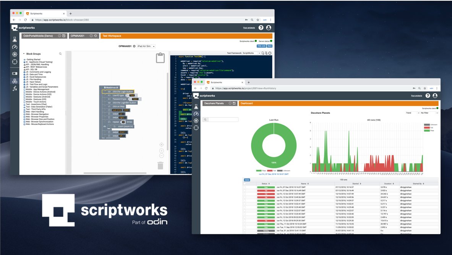Tick the checkbox for run 07 Dec 2018 10:16:49
The image size is (452, 255).
[x=245, y=190]
